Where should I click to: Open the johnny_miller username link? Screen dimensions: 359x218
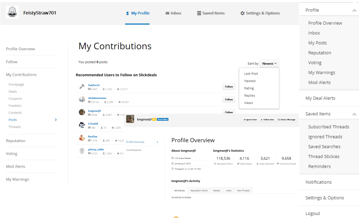[96, 149]
